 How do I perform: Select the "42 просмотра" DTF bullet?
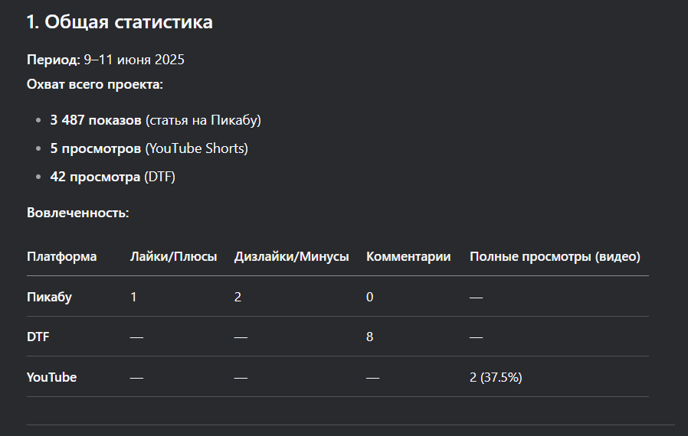[x=96, y=177]
